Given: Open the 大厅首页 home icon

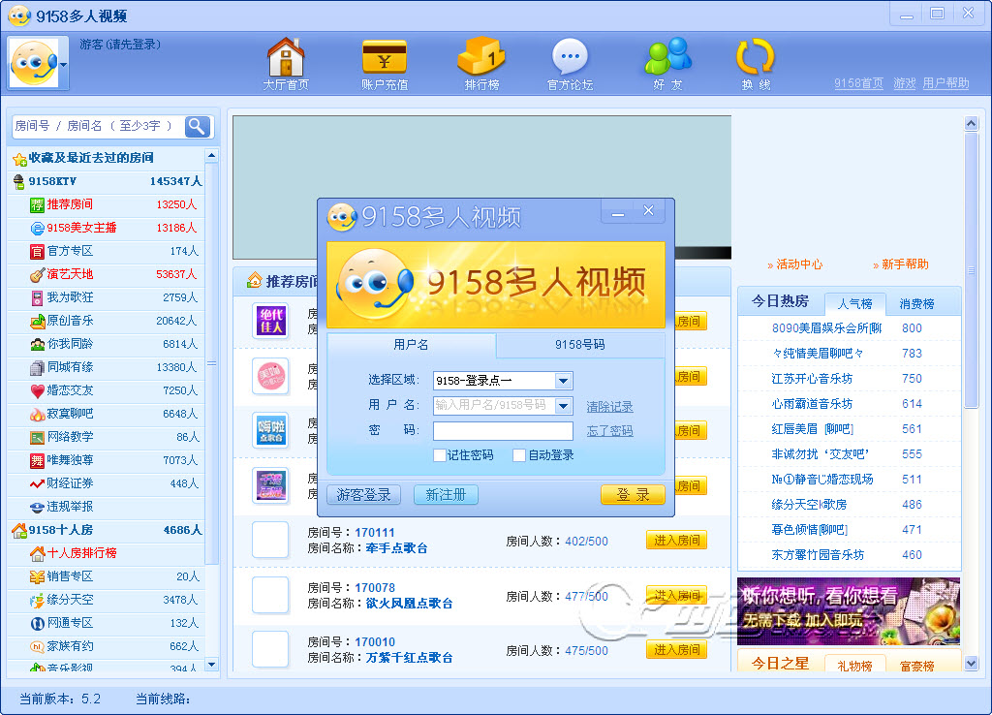Looking at the screenshot, I should [286, 64].
